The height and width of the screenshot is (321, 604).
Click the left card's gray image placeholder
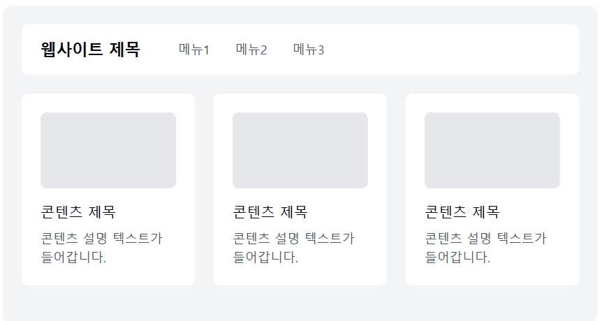[108, 150]
